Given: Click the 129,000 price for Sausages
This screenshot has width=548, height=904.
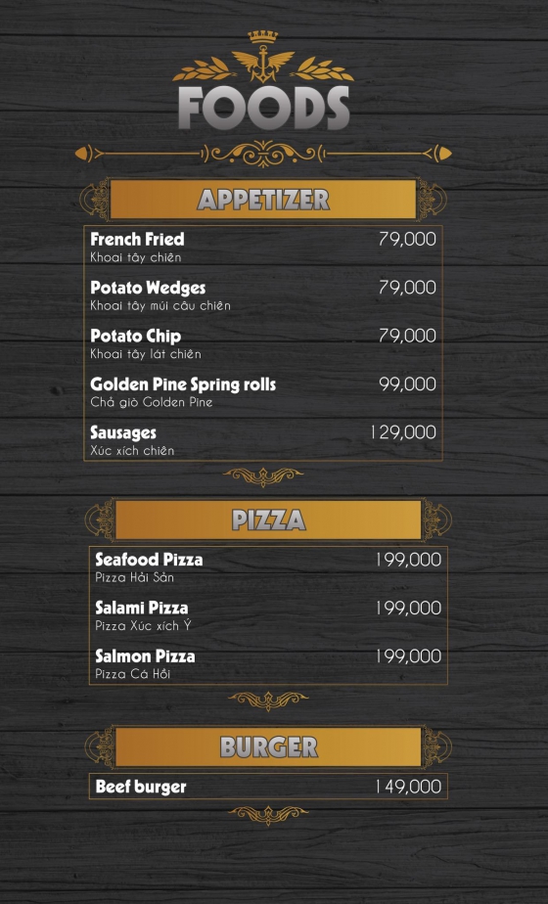Looking at the screenshot, I should (x=403, y=432).
